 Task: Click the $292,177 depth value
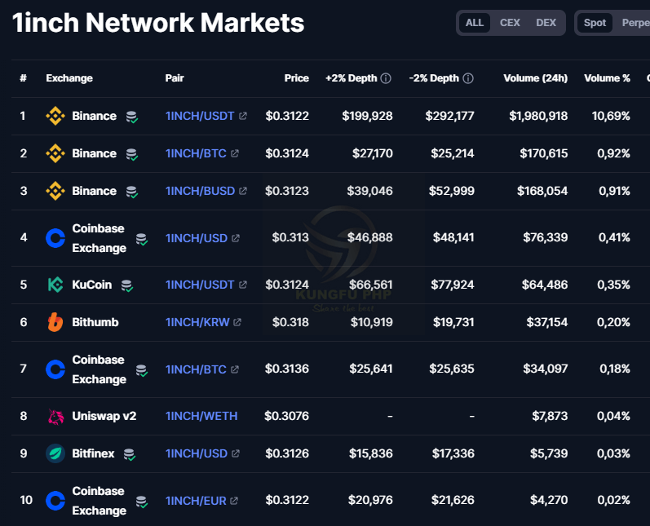(x=449, y=116)
